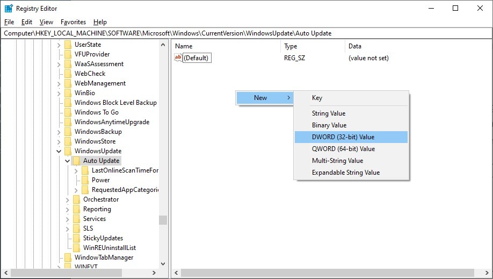The image size is (493, 279).
Task: Expand the WindowsBackup key
Action: pos(59,132)
